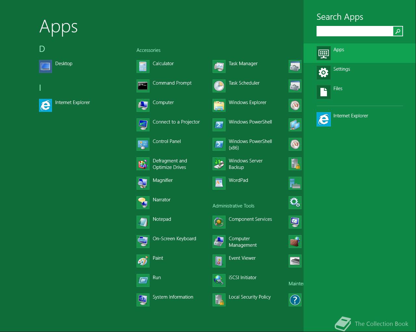Viewport: 416px width, 332px height.
Task: Launch Windows PowerShell icon
Action: 219,125
